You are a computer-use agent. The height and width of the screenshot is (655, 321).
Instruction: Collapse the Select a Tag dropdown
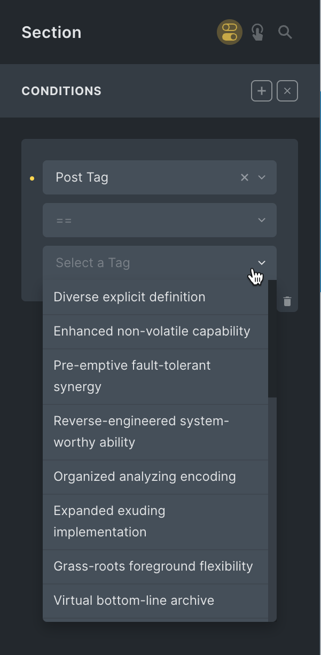pos(262,263)
